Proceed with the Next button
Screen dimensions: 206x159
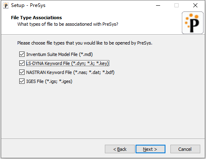pyautogui.click(x=150, y=149)
